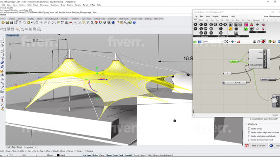Viewport: 280px width, 157px height.
Task: Toggle the four-viewport layout icon
Action: (x=67, y=22)
